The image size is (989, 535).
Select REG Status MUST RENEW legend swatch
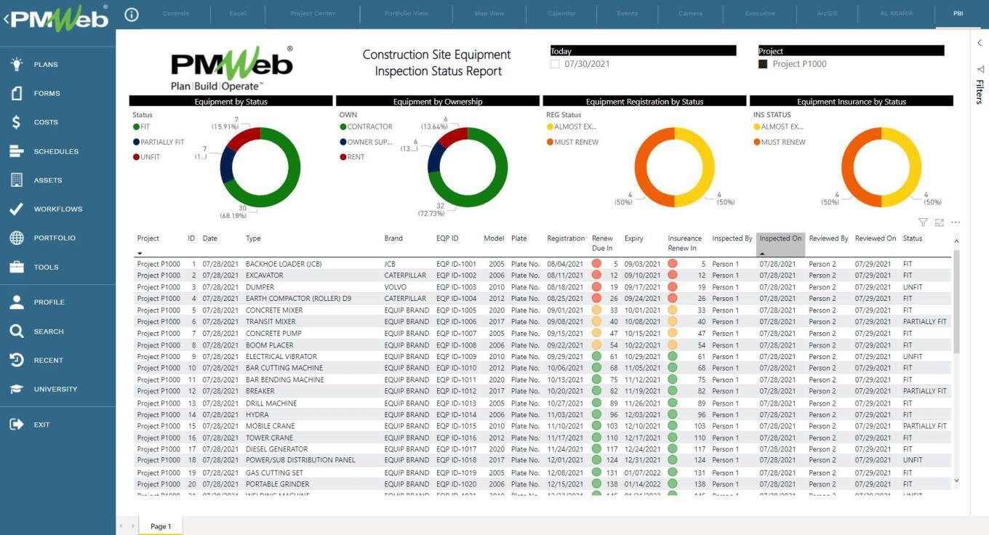(550, 142)
